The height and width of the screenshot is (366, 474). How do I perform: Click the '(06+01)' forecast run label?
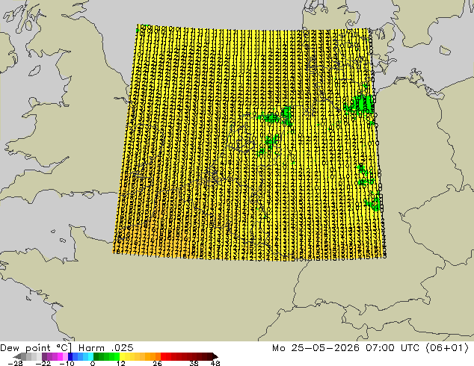coord(447,348)
